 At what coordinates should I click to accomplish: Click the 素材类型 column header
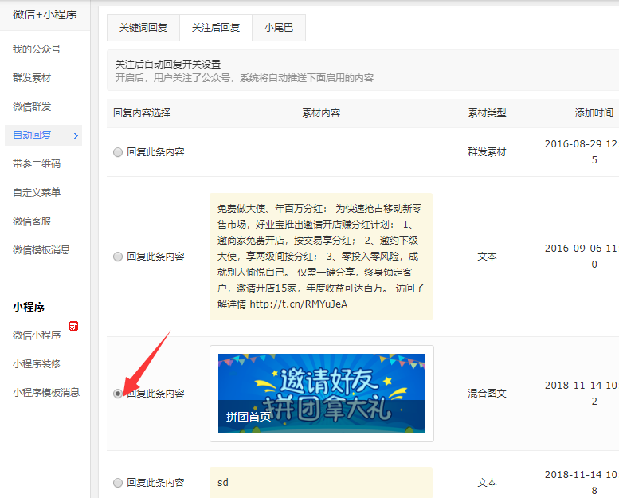[x=487, y=113]
